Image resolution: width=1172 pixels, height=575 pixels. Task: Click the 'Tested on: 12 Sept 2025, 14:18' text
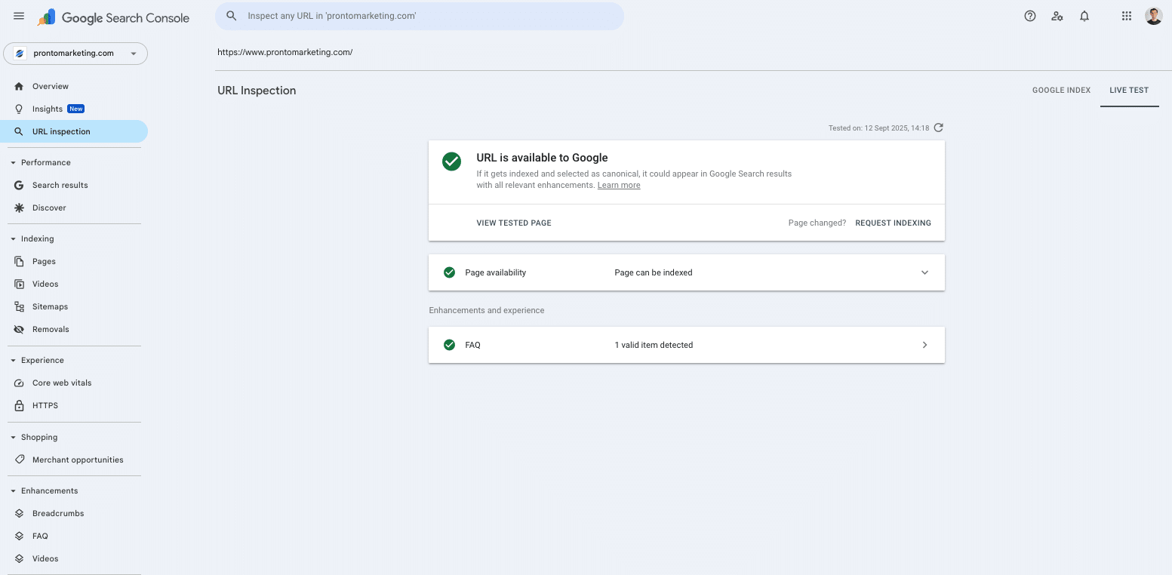point(878,128)
